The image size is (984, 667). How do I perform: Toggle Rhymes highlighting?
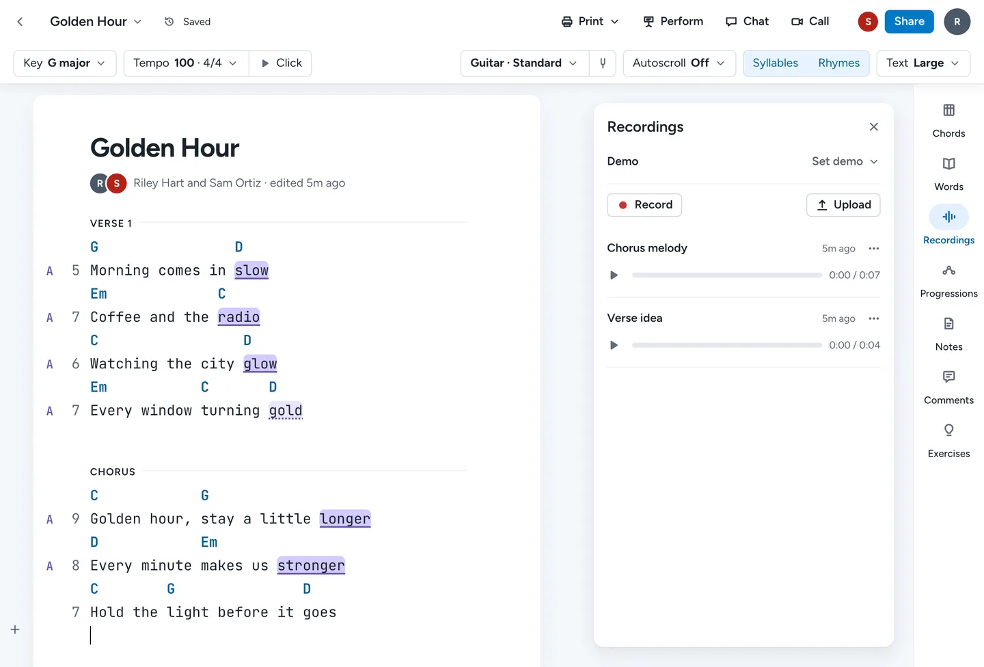pos(838,63)
